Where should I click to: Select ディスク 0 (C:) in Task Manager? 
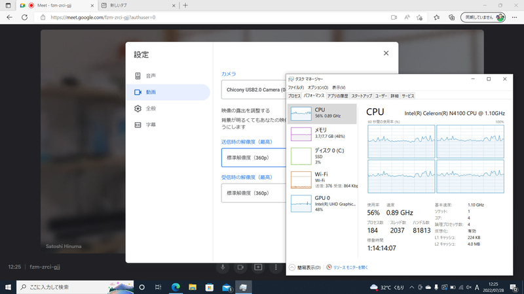point(322,156)
